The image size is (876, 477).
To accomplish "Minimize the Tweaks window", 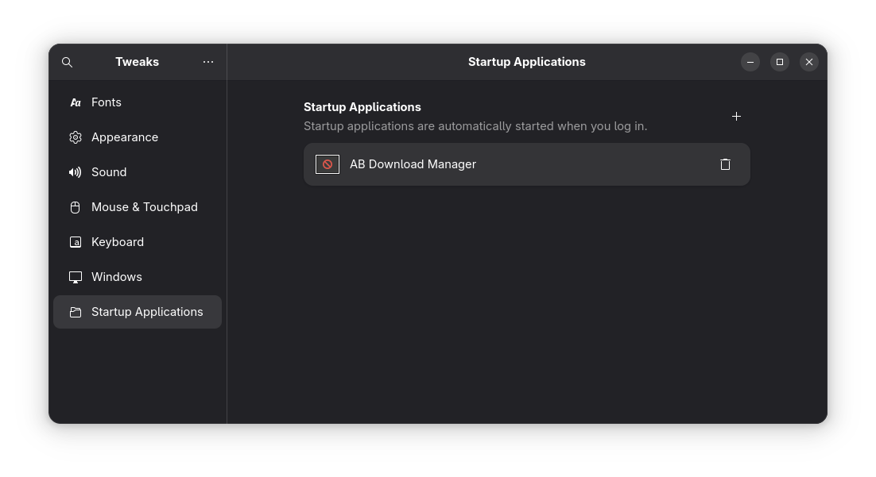I will (750, 62).
